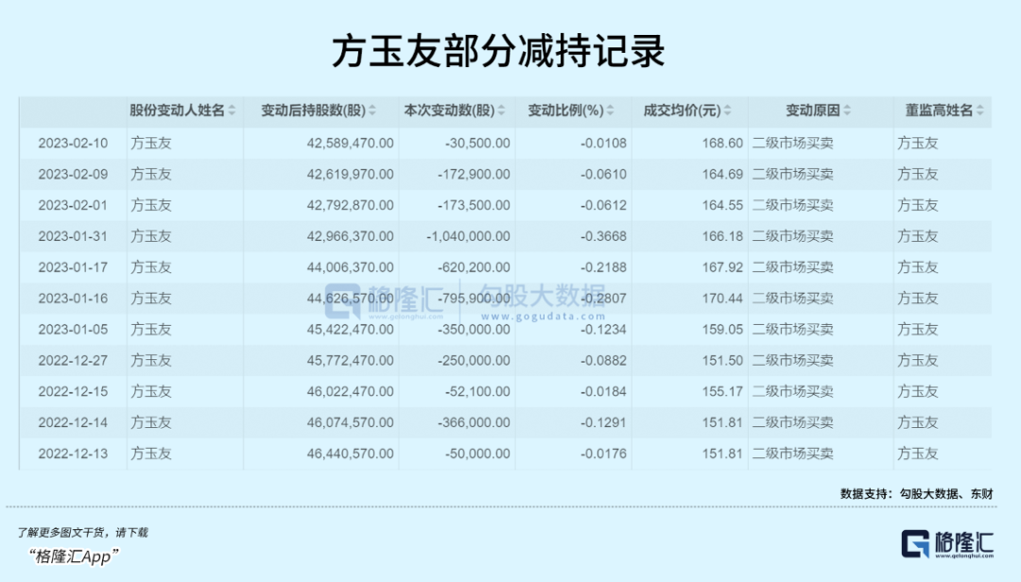Screen dimensions: 1021x582
Task: Sort by 成交均价(元) arrow icon
Action: point(727,111)
